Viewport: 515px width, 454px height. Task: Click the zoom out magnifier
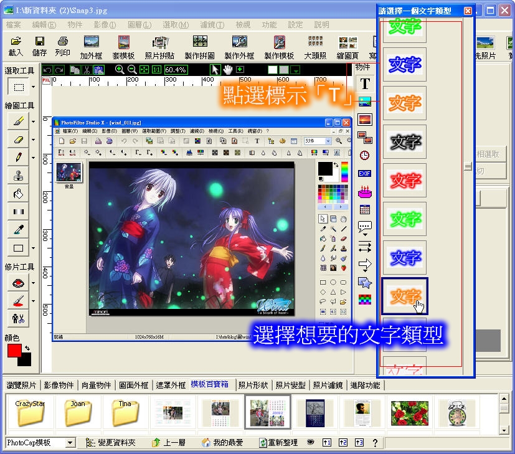[132, 70]
